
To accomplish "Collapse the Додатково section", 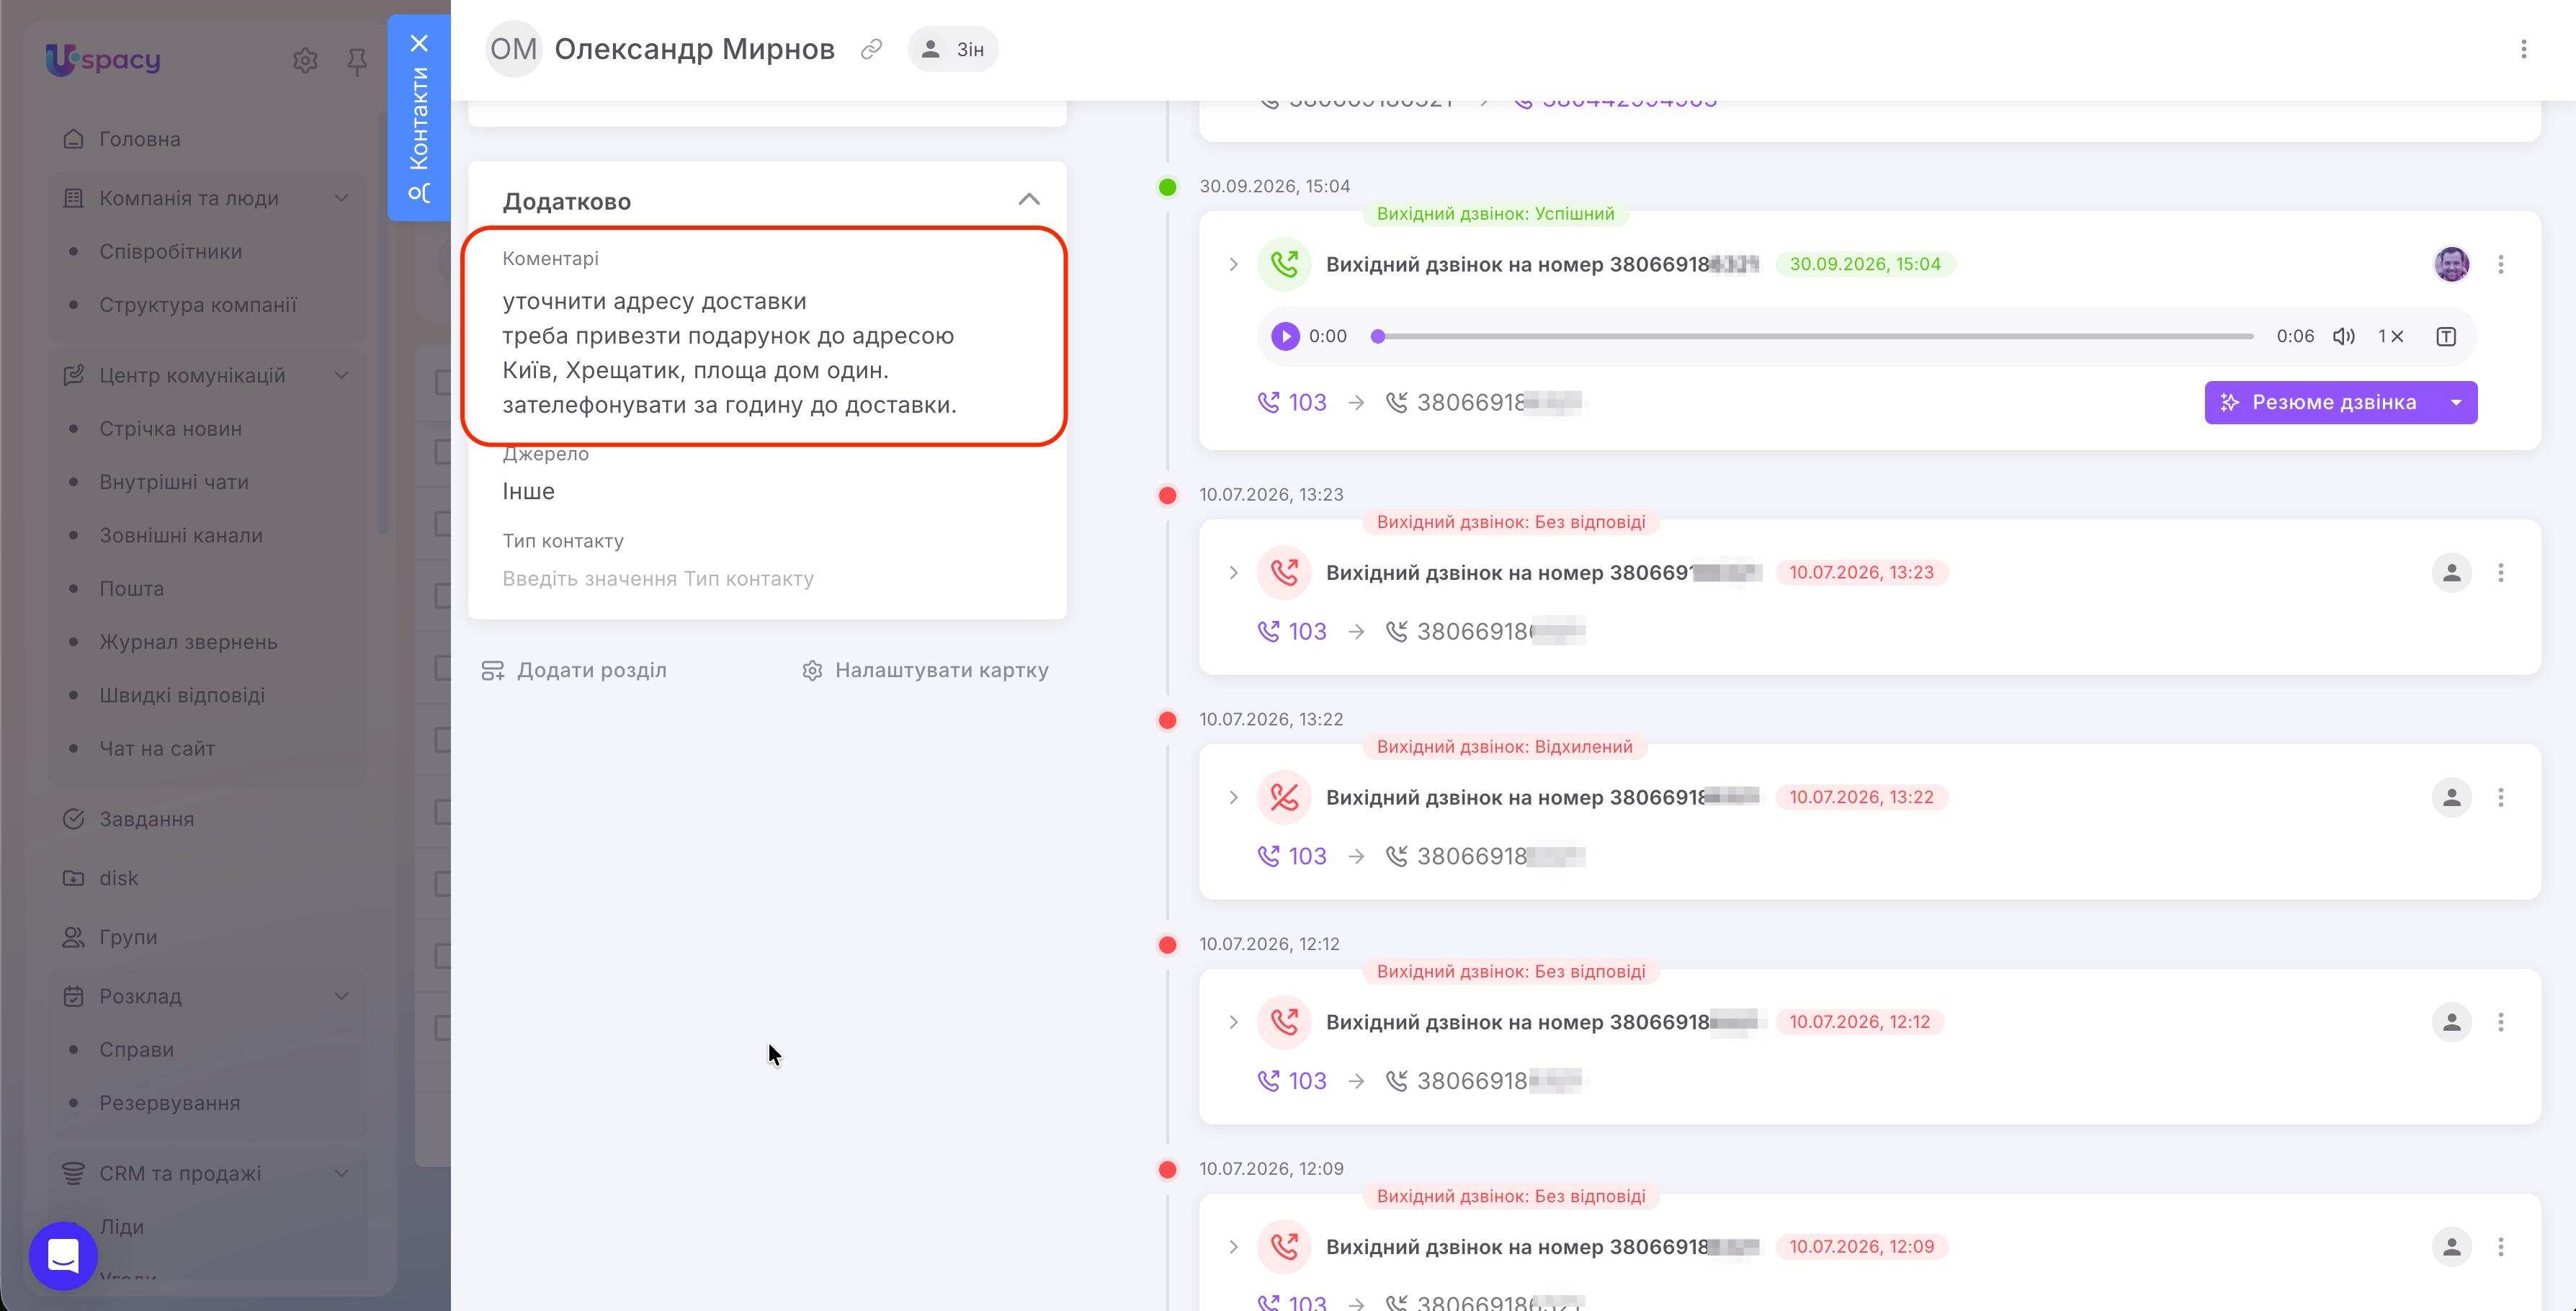I will [x=1029, y=200].
